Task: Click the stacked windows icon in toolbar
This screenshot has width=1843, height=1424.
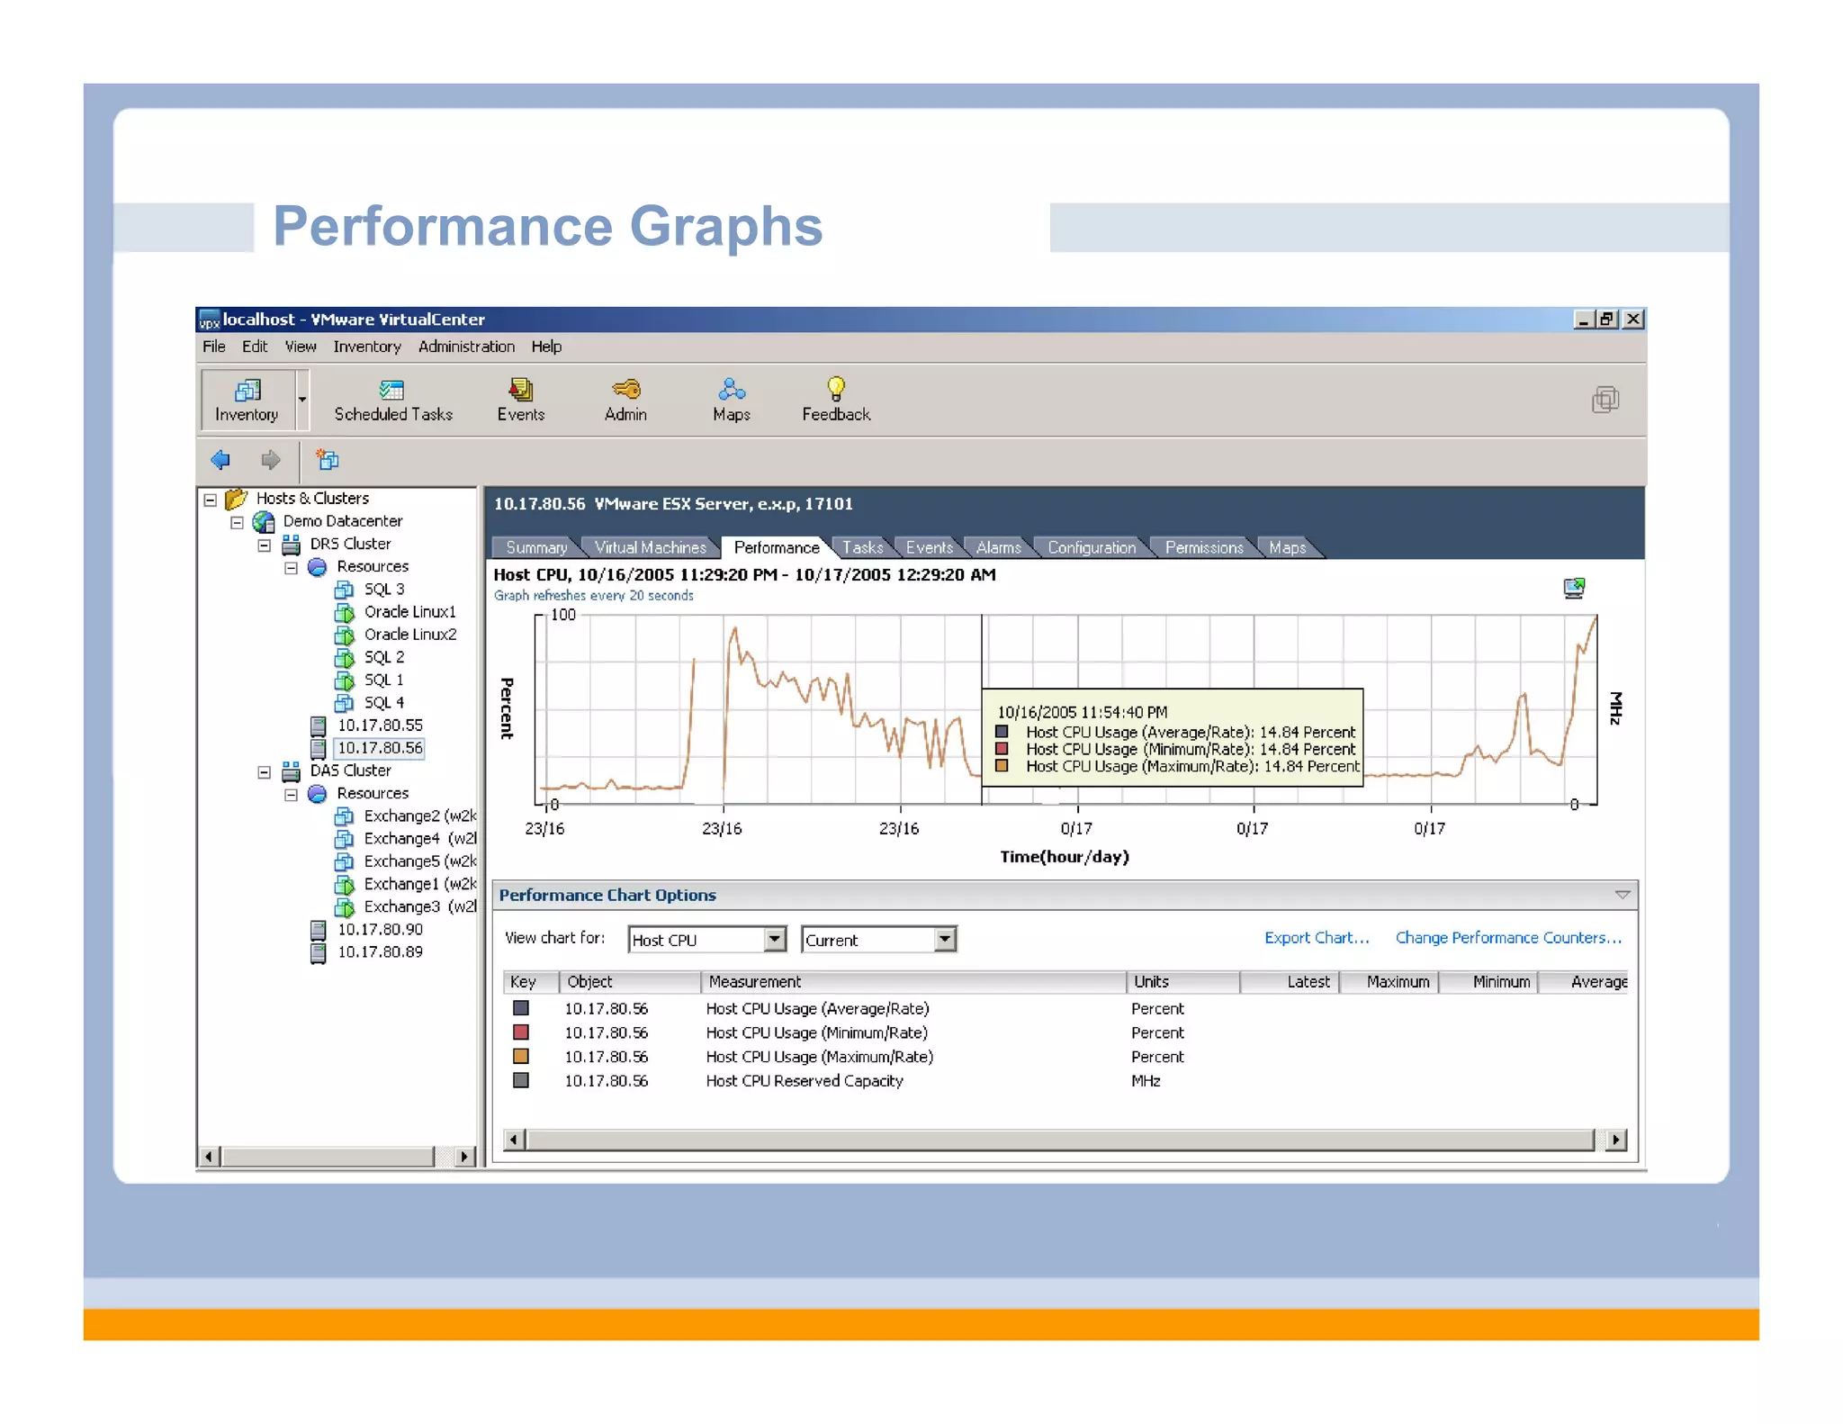Action: [1605, 400]
